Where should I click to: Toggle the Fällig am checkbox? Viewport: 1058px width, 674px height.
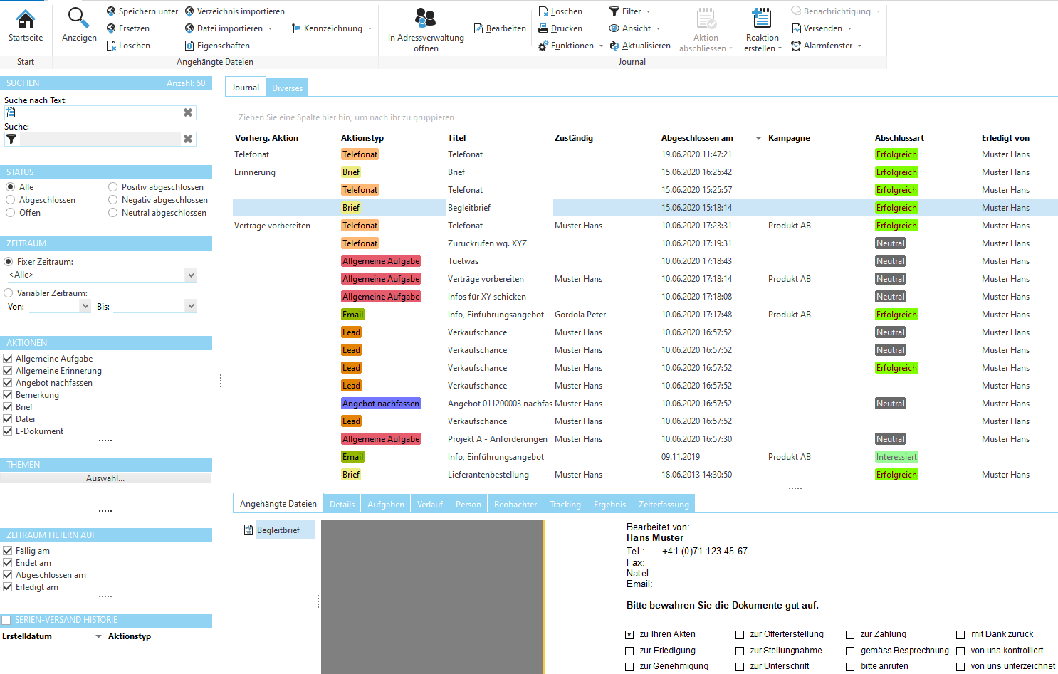click(x=8, y=551)
